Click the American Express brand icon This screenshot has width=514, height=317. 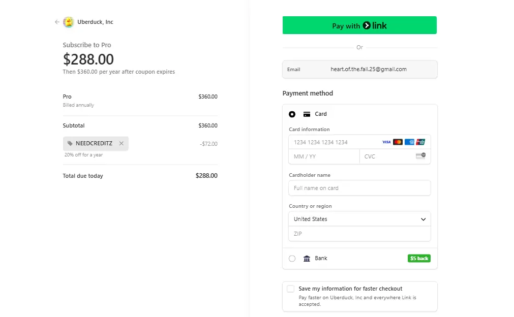pyautogui.click(x=409, y=142)
